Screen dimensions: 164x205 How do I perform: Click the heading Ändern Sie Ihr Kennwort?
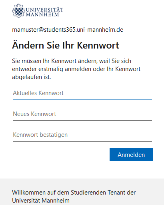(x=66, y=45)
